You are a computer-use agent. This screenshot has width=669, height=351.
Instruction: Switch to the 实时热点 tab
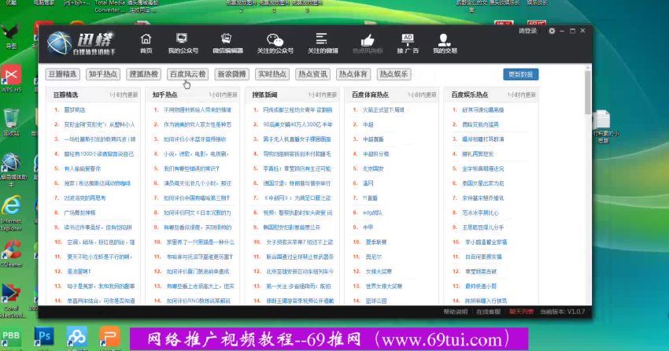[272, 74]
